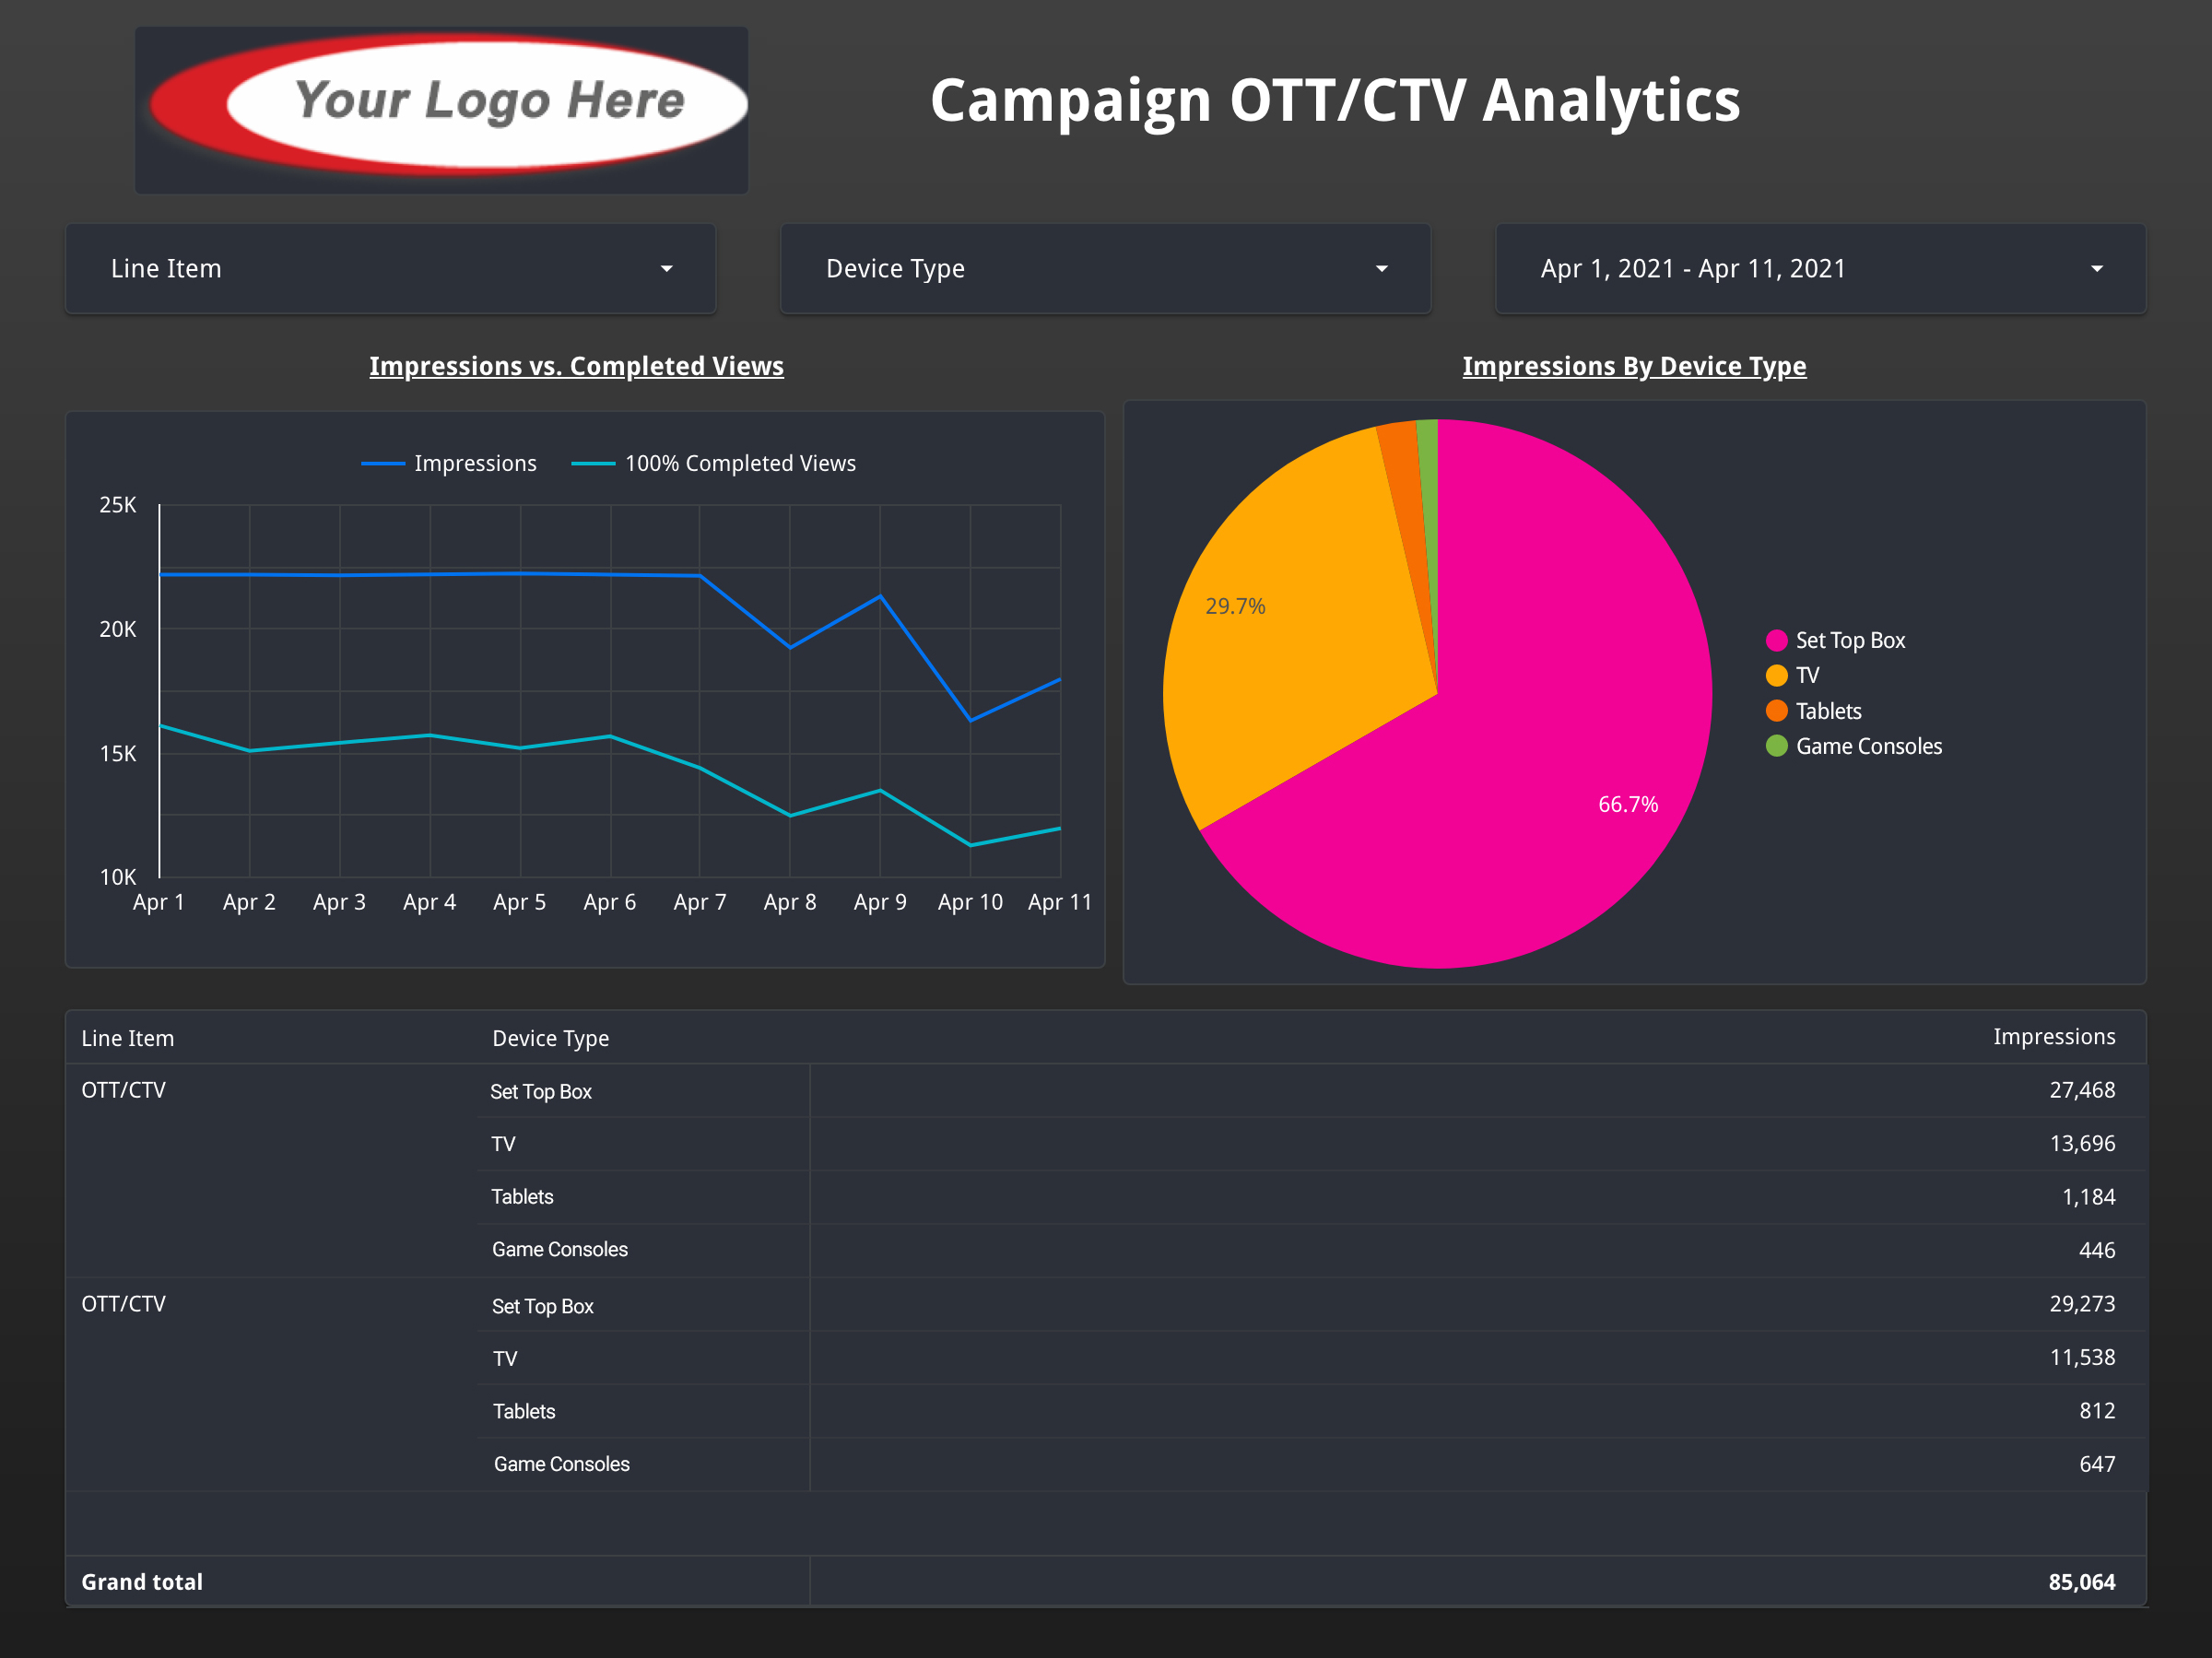
Task: Click the Apr 8 x-axis label
Action: tap(790, 902)
